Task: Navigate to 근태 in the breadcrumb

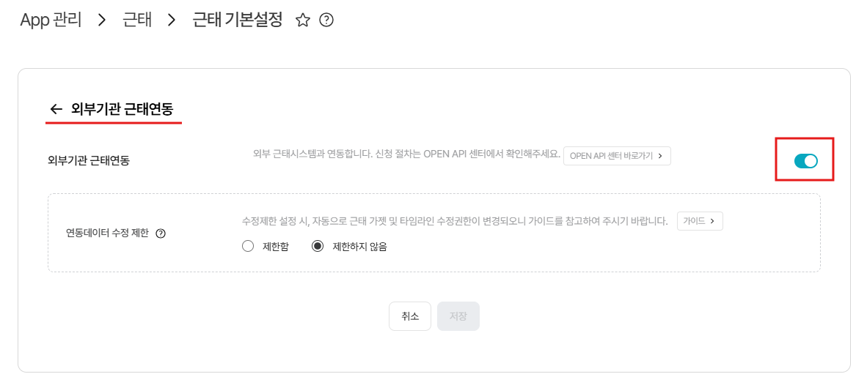Action: point(136,21)
